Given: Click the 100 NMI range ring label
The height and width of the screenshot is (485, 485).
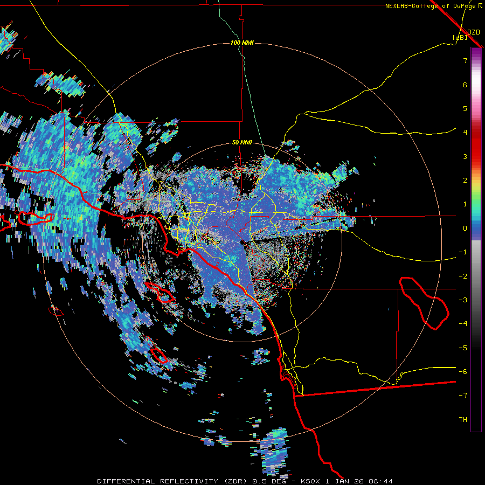Looking at the screenshot, I should coord(242,43).
